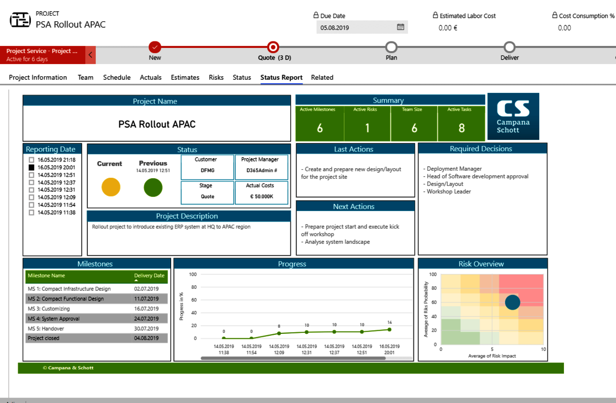Click the project entity icon beside PSA Rollout APAC
This screenshot has height=403, width=616.
pos(20,20)
